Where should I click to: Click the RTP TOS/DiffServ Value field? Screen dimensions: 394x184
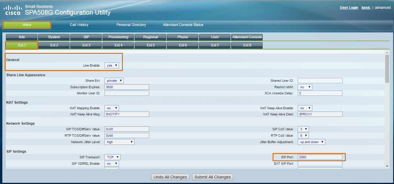pos(127,136)
